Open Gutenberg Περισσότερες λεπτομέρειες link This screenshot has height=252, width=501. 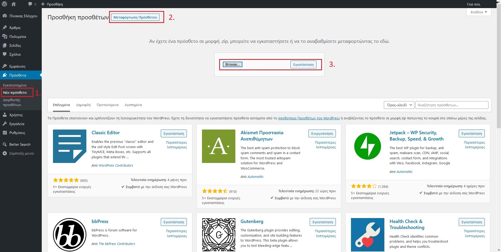[325, 233]
